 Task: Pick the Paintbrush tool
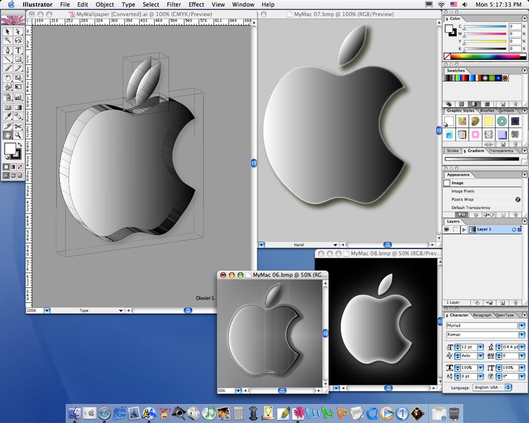point(8,69)
